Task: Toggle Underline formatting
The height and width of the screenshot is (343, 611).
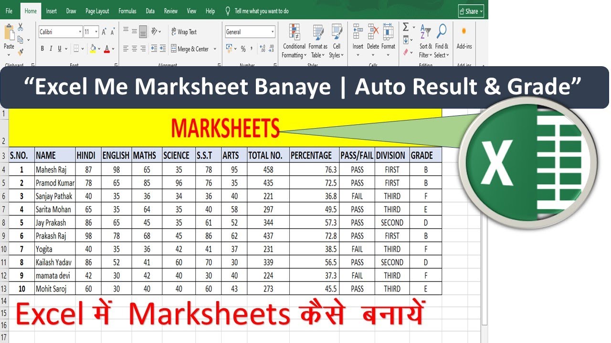Action: [60, 49]
